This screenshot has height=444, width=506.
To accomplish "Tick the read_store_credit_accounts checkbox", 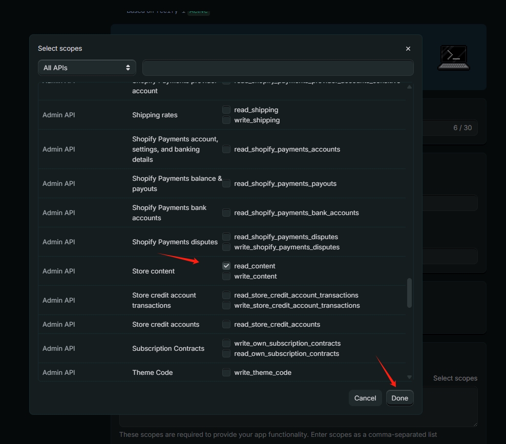I will click(226, 324).
